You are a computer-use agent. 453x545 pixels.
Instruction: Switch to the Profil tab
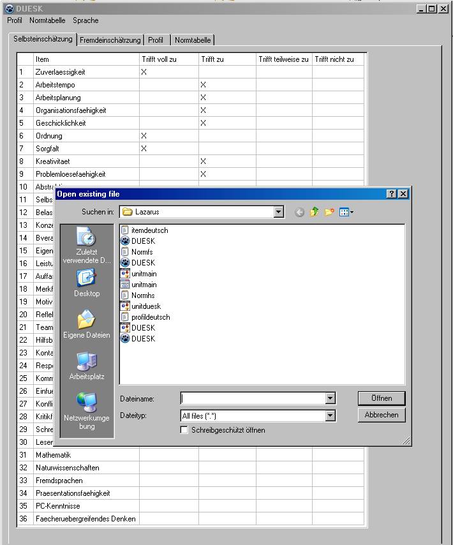(156, 40)
